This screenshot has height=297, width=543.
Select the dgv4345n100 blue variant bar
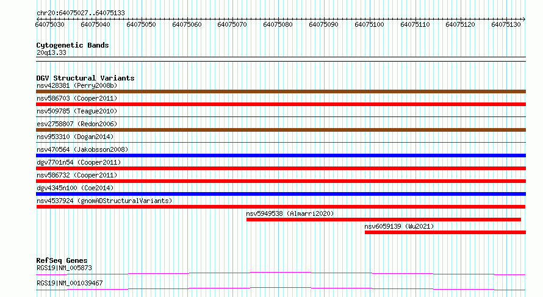pos(281,194)
